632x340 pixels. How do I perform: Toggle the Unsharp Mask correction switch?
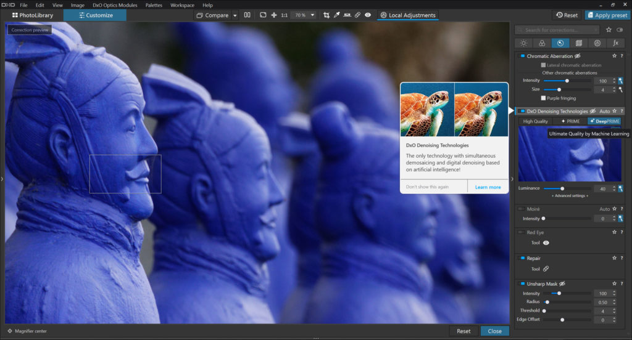coord(522,284)
